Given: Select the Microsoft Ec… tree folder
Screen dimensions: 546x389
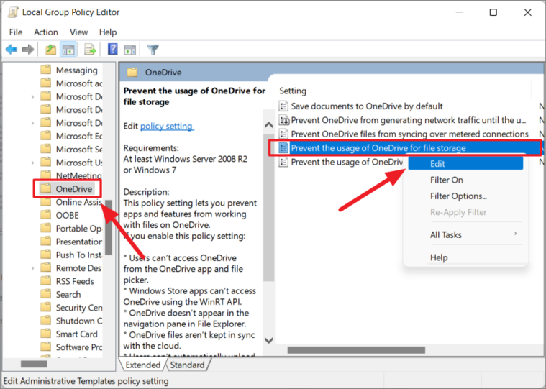Looking at the screenshot, I should click(x=78, y=136).
